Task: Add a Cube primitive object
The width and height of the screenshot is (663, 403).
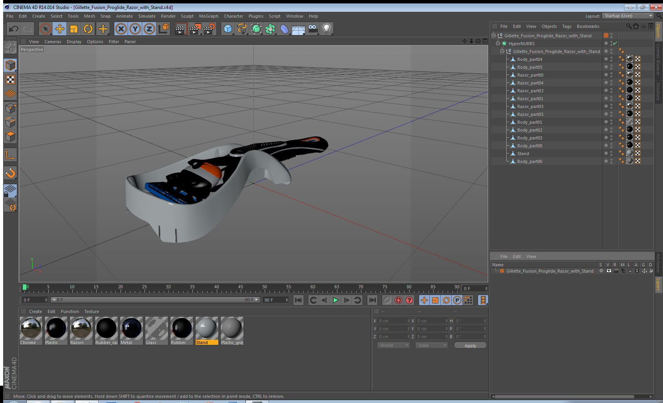Action: click(x=228, y=29)
